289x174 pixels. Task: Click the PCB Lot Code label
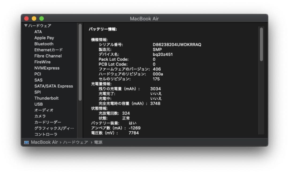113,64
